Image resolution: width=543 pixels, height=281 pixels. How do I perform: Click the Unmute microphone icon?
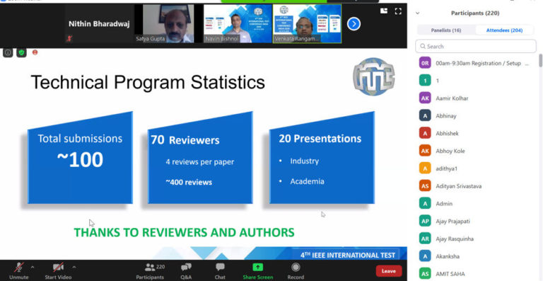tap(18, 267)
